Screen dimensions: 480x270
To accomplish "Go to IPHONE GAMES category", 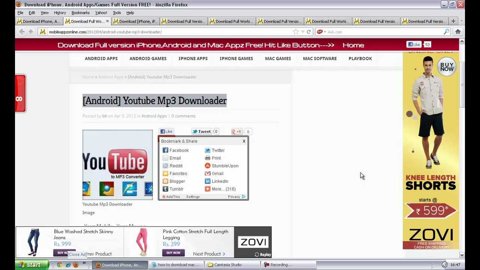I will coord(236,58).
